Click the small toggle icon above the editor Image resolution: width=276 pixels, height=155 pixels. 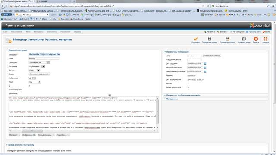click(110, 95)
